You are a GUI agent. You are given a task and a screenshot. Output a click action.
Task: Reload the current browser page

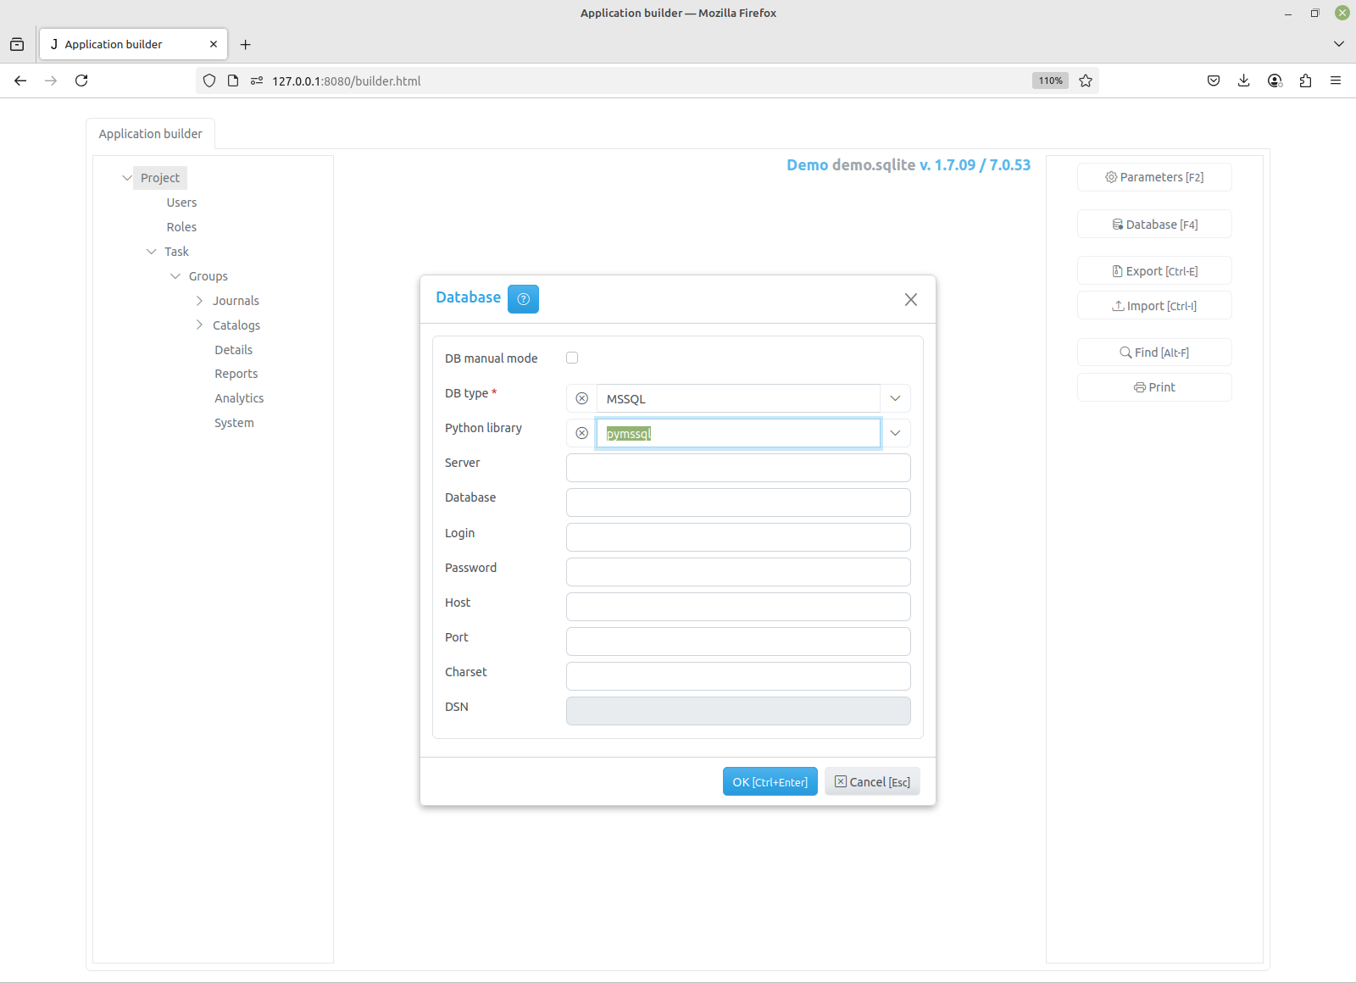click(81, 81)
